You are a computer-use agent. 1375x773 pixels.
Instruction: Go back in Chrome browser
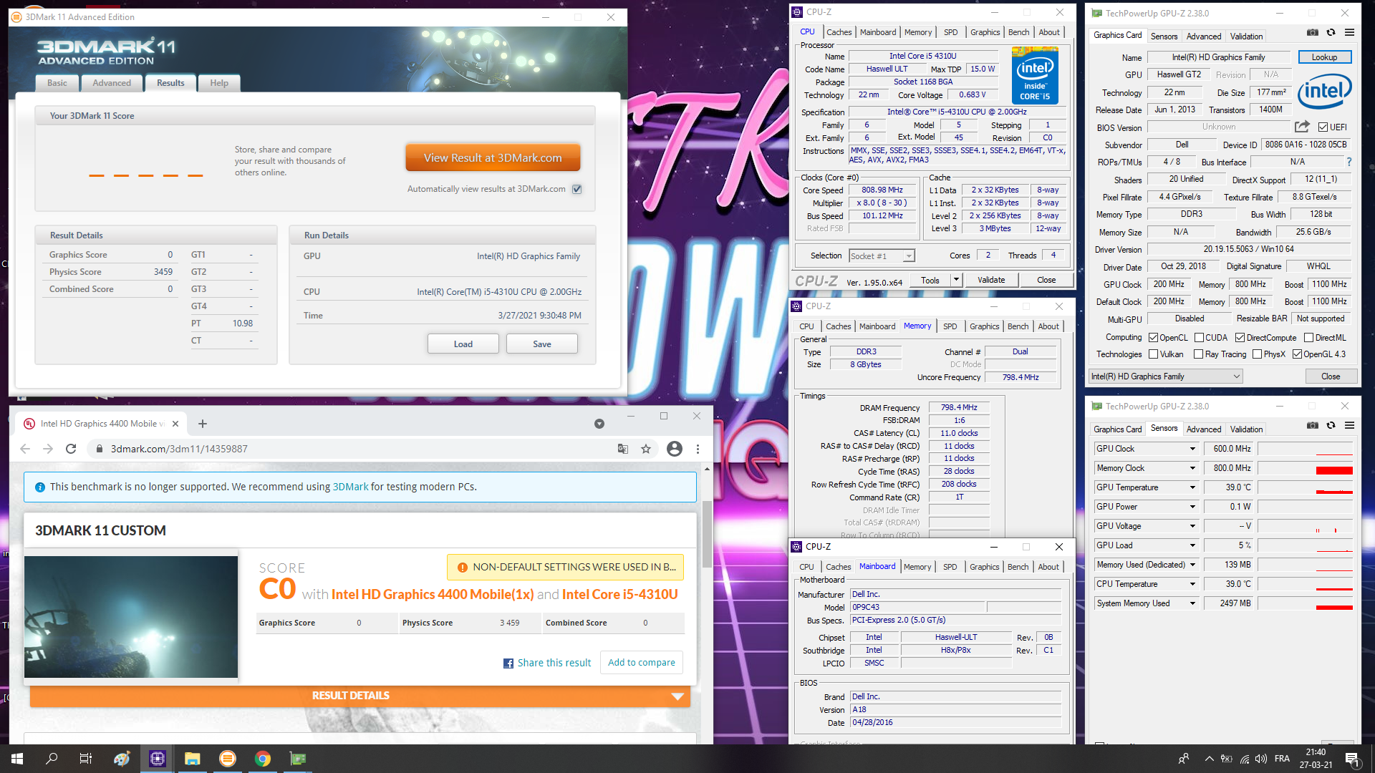coord(25,449)
